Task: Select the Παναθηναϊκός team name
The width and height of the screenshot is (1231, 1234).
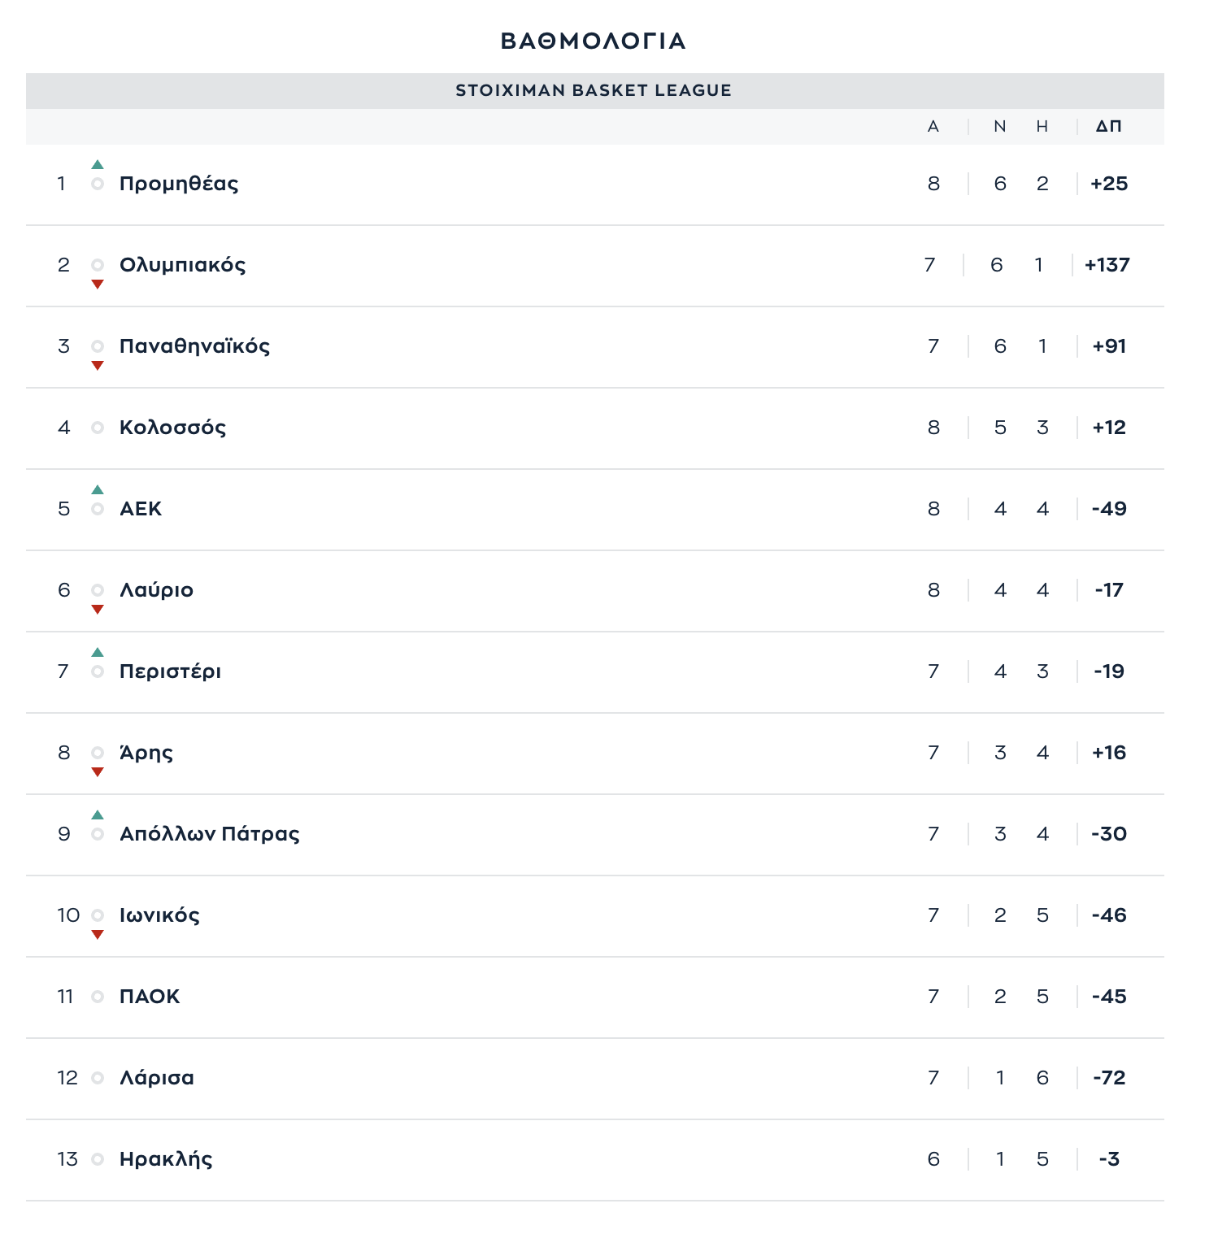Action: click(194, 346)
